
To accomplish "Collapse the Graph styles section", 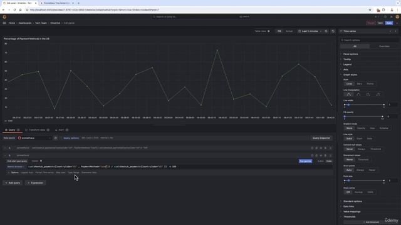I will tap(350, 75).
